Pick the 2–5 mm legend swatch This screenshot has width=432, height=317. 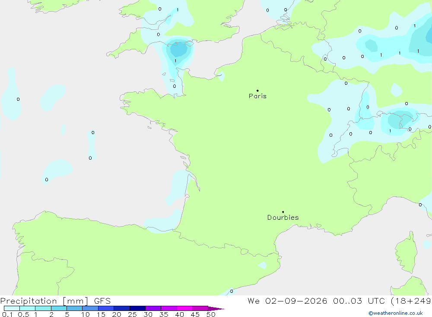pyautogui.click(x=59, y=308)
